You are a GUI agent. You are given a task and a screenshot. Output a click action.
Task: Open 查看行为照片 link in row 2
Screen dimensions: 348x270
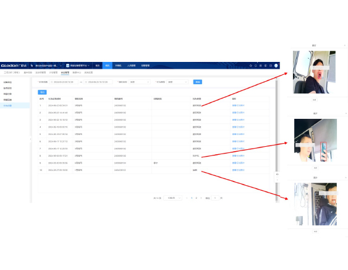(238, 113)
